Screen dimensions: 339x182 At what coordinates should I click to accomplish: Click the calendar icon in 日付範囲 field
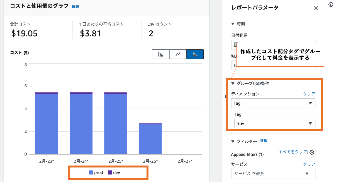coord(235,44)
